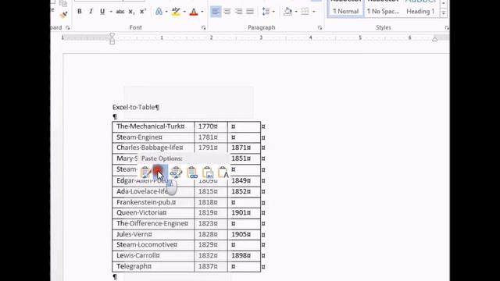Open the Underline style dropdown arrow
This screenshot has width=500, height=281.
[x=111, y=12]
